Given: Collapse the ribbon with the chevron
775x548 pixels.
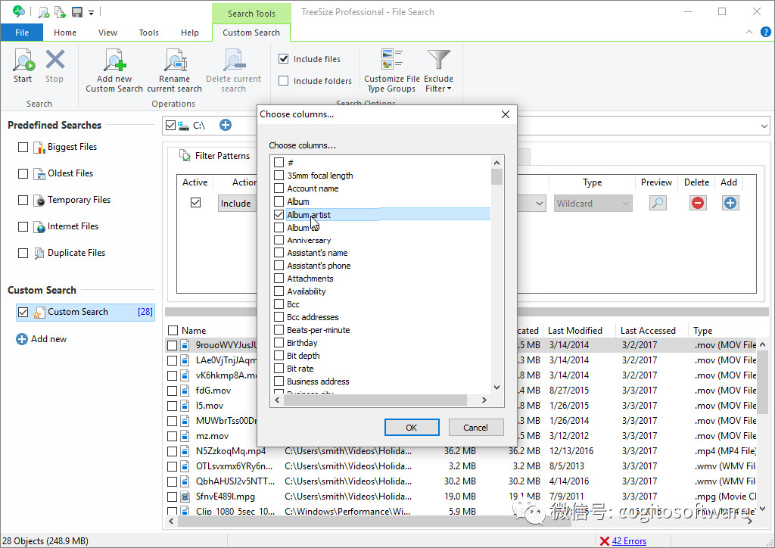Looking at the screenshot, I should [x=749, y=32].
